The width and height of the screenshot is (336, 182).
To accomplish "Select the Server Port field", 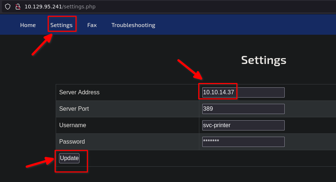I will tap(243, 109).
